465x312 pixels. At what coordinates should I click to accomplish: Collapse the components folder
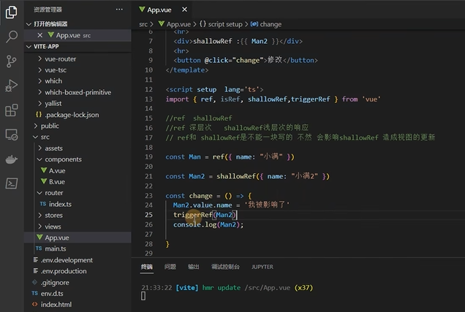pos(39,159)
